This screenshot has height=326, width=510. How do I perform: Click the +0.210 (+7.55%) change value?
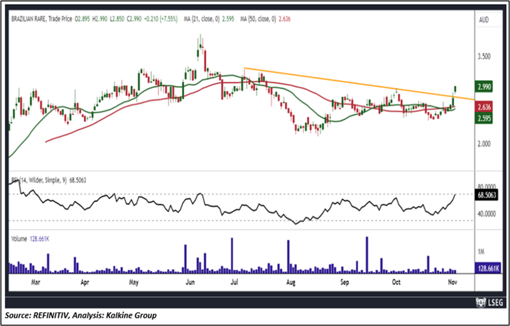point(162,19)
